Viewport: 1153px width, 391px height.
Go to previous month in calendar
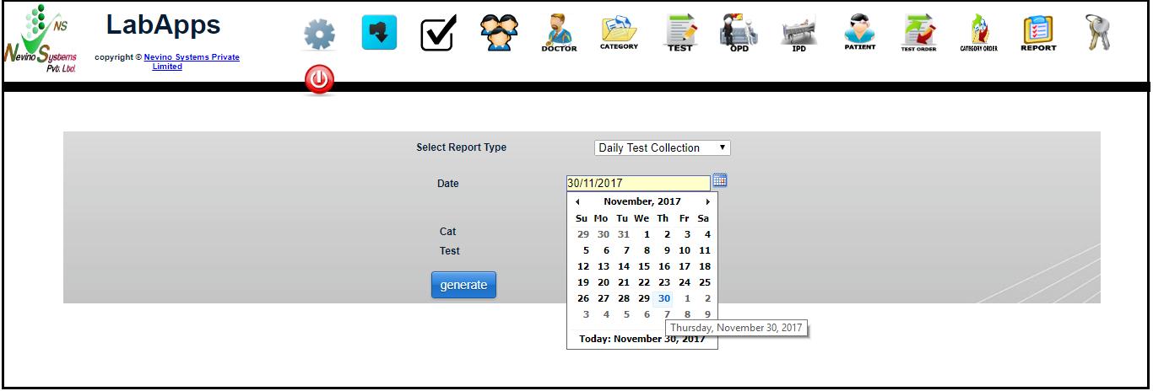click(577, 202)
